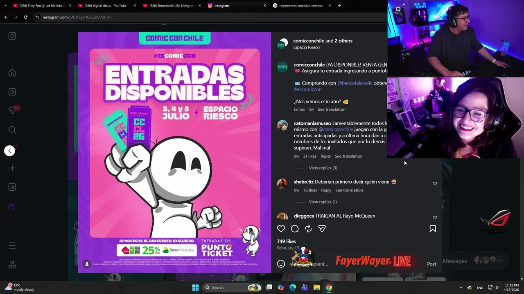Screen dimensions: 524x294
Task: Save post with bookmark icon
Action: 433,229
